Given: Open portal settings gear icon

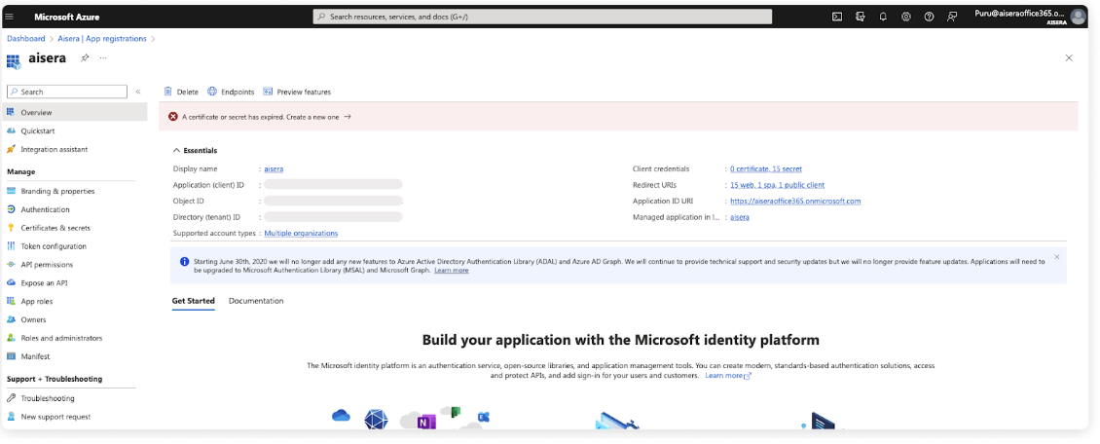Looking at the screenshot, I should [906, 17].
